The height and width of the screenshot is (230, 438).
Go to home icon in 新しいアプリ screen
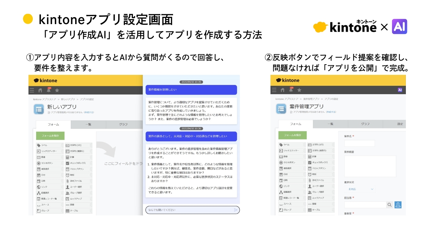pyautogui.click(x=40, y=90)
